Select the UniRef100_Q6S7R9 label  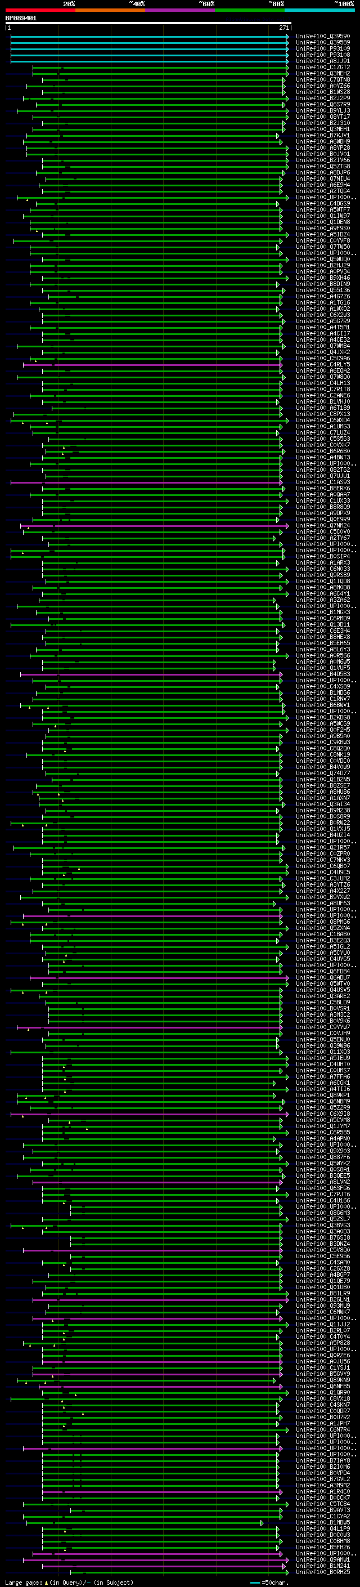pyautogui.click(x=322, y=104)
